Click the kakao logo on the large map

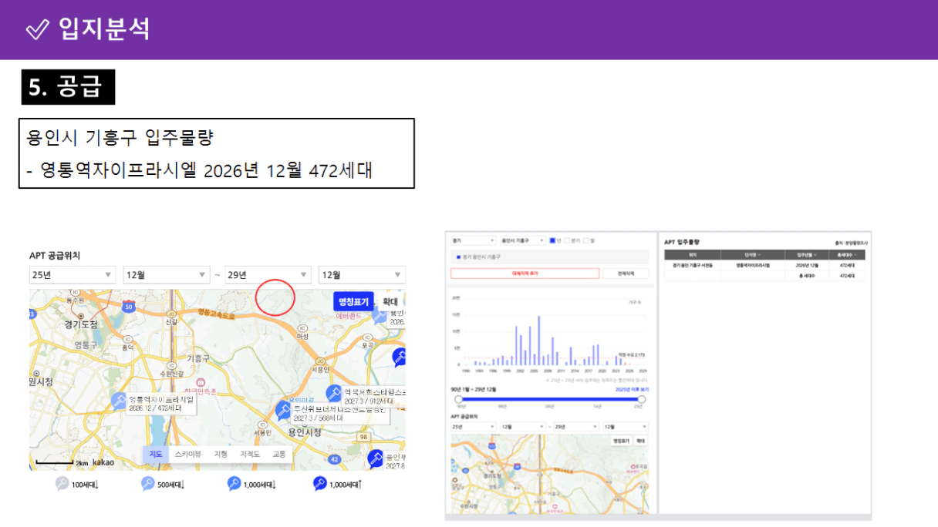pos(103,462)
